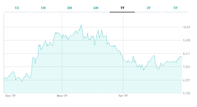
Task: Open the 3M chart period tab
Action: pos(69,8)
